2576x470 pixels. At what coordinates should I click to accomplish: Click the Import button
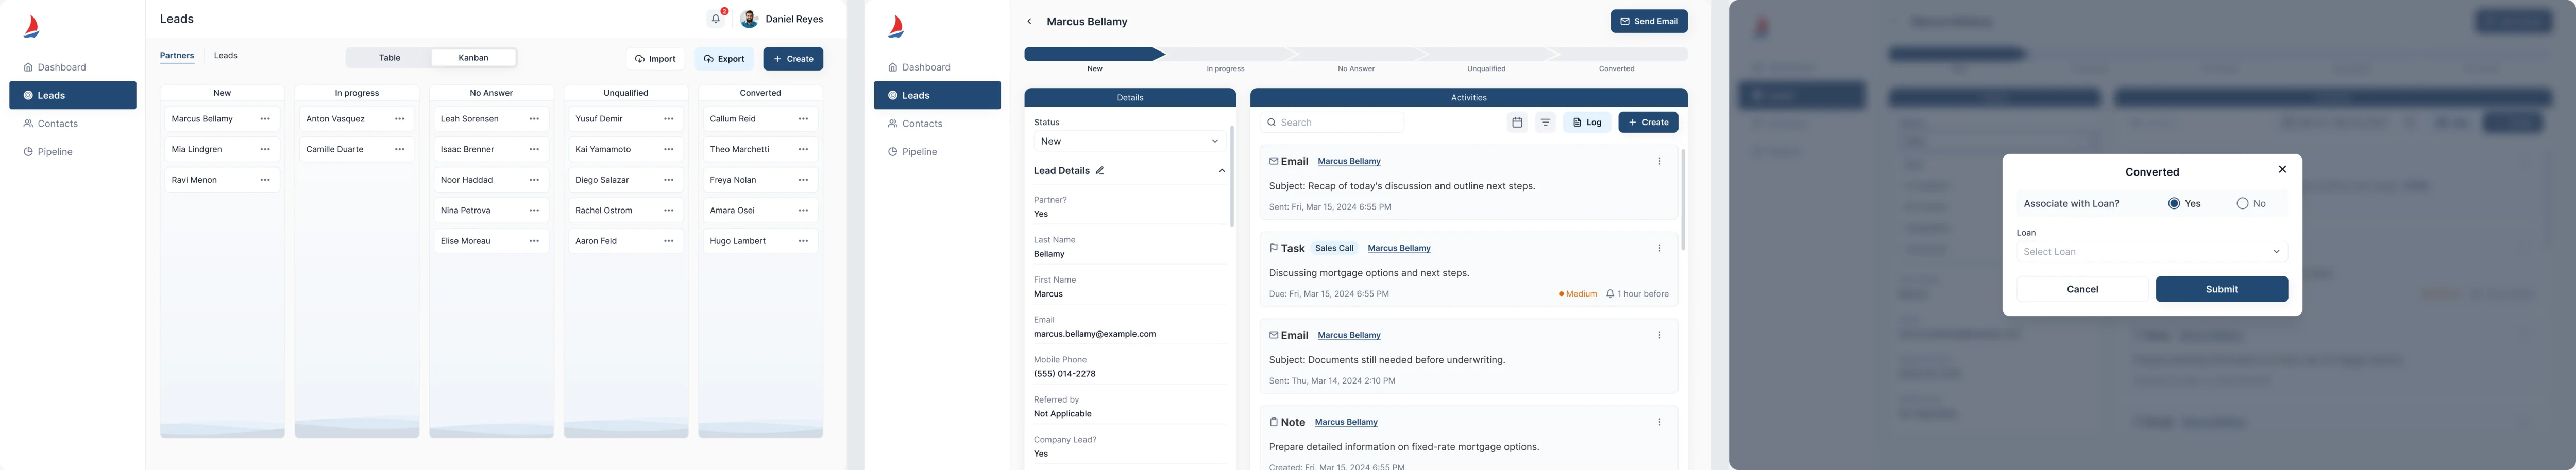click(x=655, y=59)
